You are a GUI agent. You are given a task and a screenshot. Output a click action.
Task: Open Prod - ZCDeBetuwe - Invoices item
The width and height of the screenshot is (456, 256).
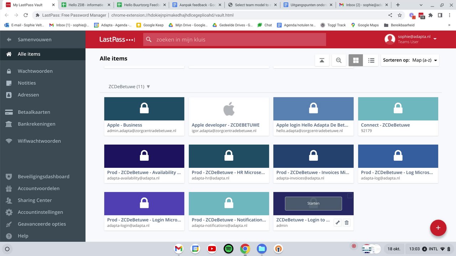[x=313, y=164]
